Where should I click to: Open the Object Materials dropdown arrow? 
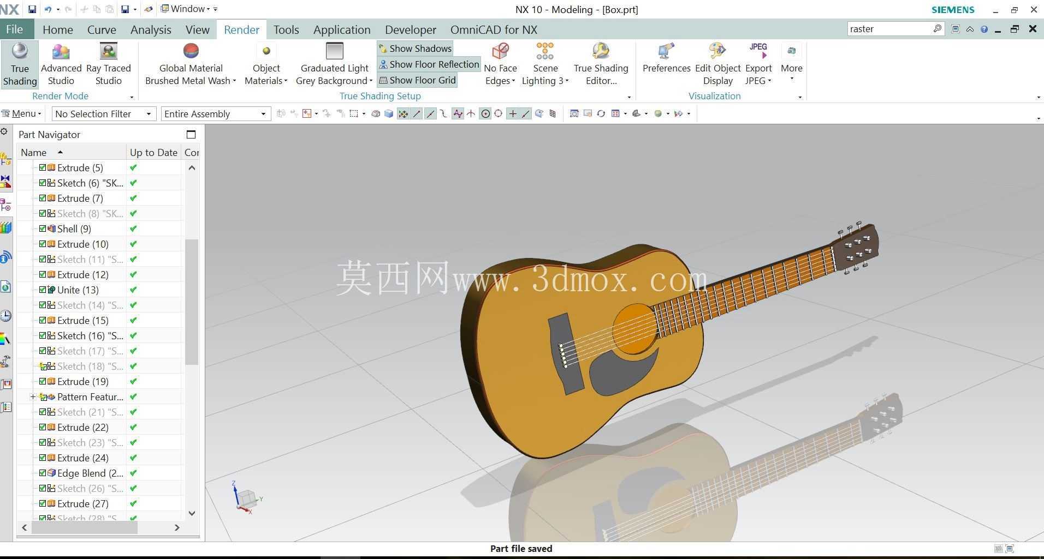(x=286, y=81)
